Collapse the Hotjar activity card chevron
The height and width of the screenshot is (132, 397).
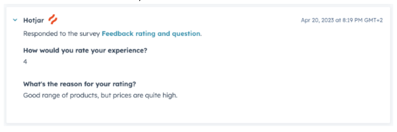[x=15, y=20]
